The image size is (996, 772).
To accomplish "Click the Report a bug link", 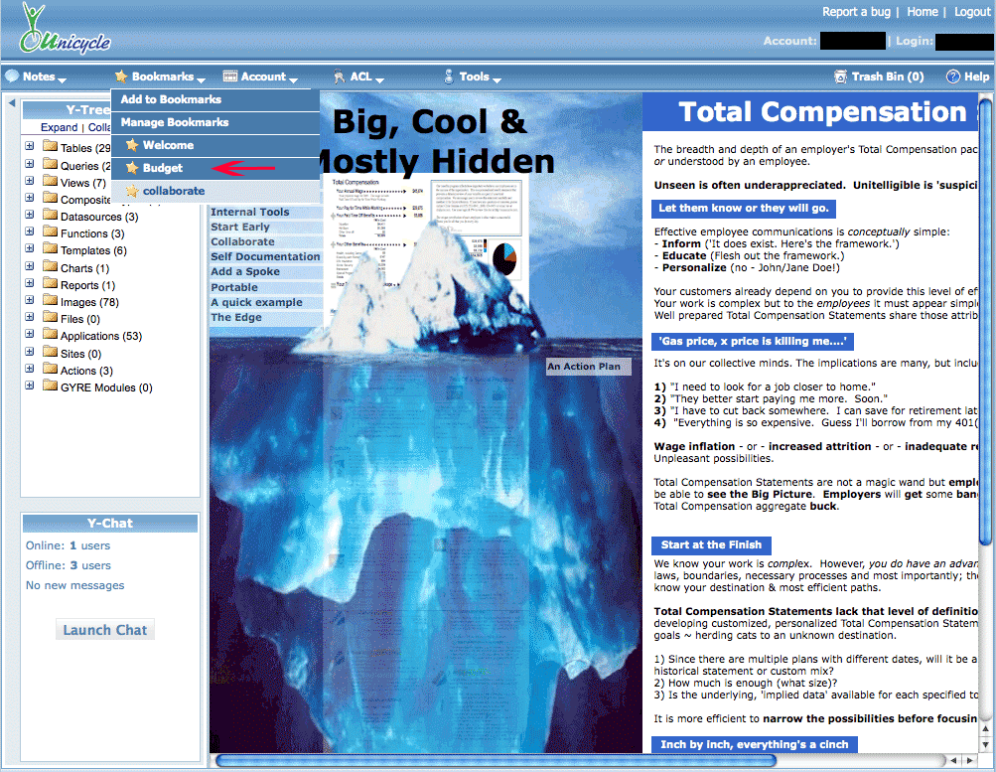I will [858, 12].
